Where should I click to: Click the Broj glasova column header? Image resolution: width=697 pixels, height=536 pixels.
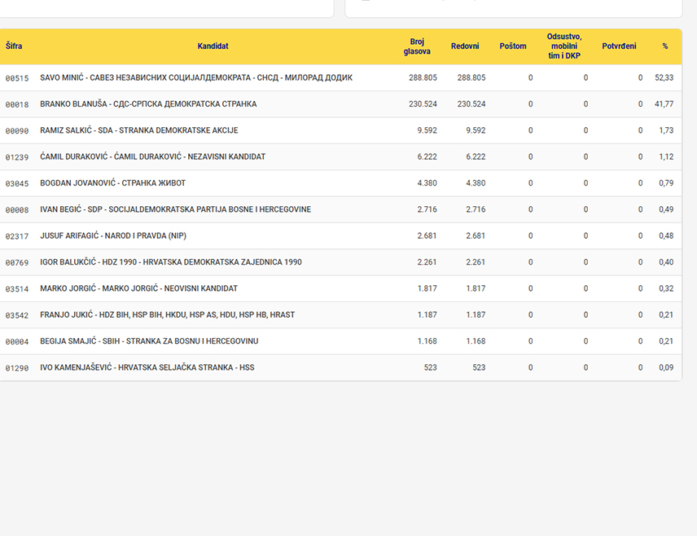coord(417,46)
